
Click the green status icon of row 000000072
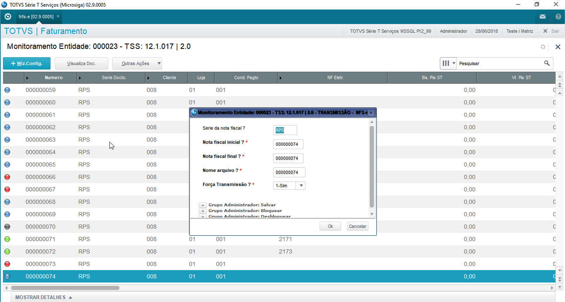7,251
